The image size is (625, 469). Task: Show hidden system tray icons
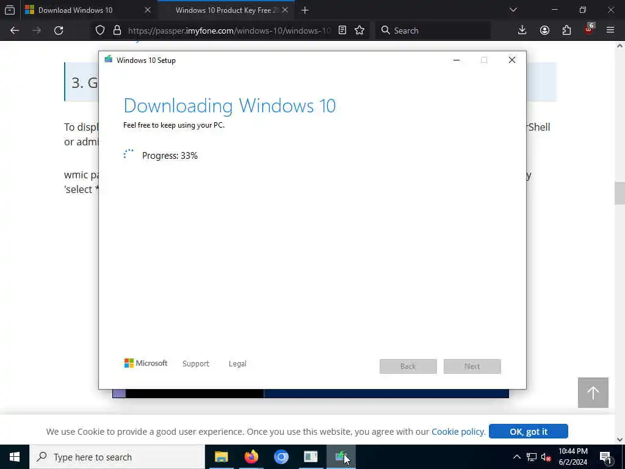[x=516, y=457]
